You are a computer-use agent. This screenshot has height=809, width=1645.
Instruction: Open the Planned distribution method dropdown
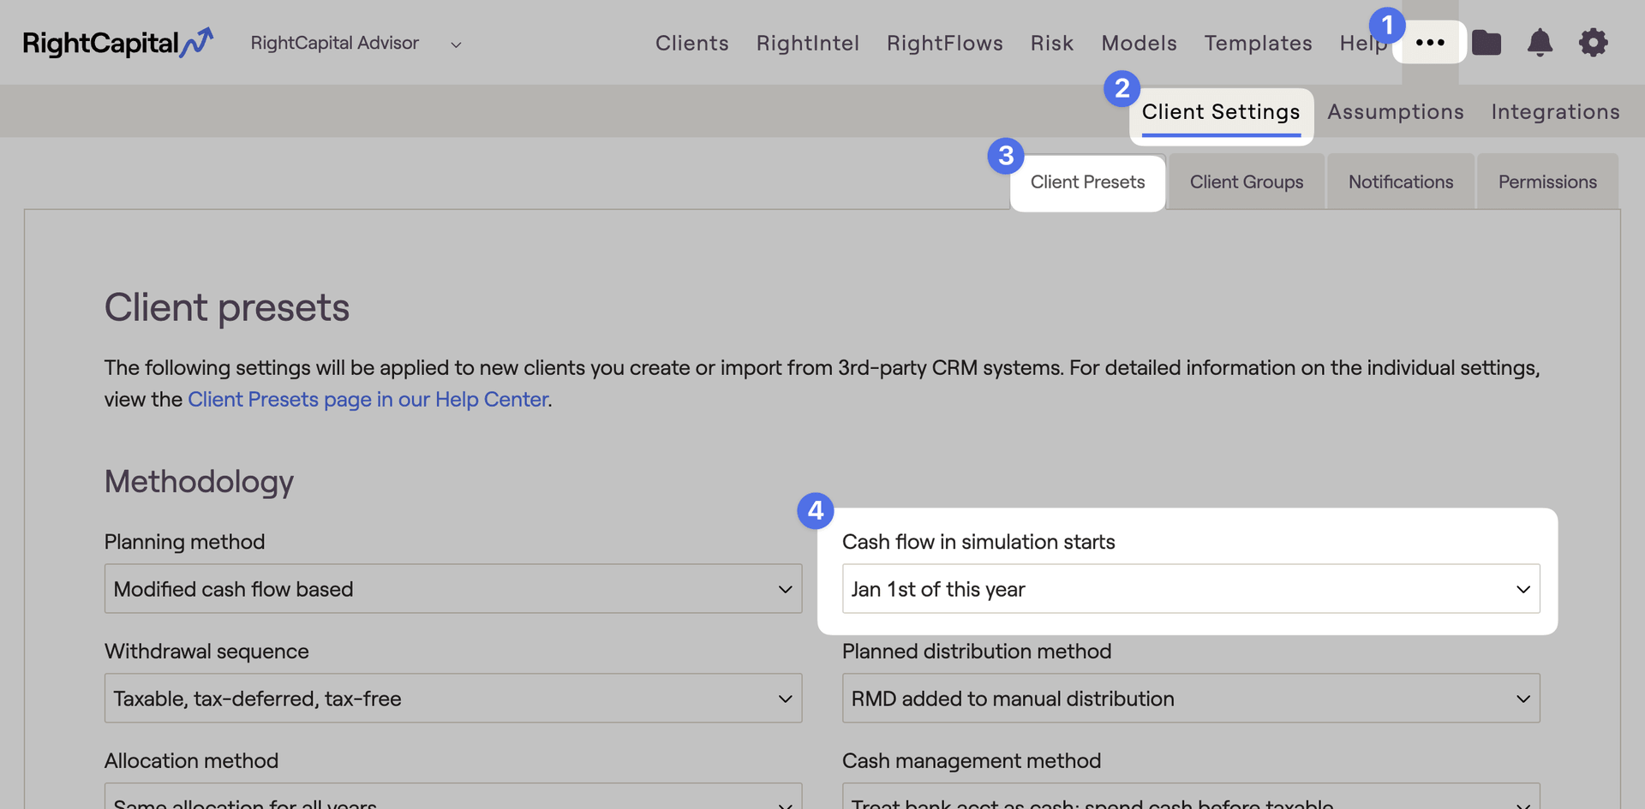(1191, 699)
